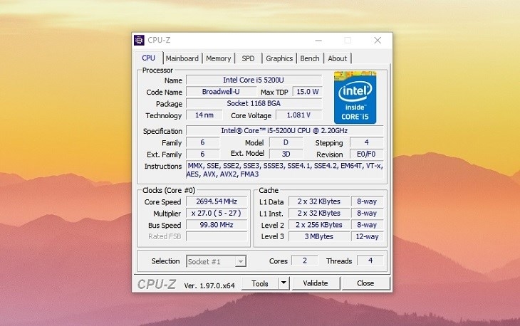Screen dimensions: 520x326
Task: Click the CPU-Z logo in the bottom-left corner
Action: 156,284
